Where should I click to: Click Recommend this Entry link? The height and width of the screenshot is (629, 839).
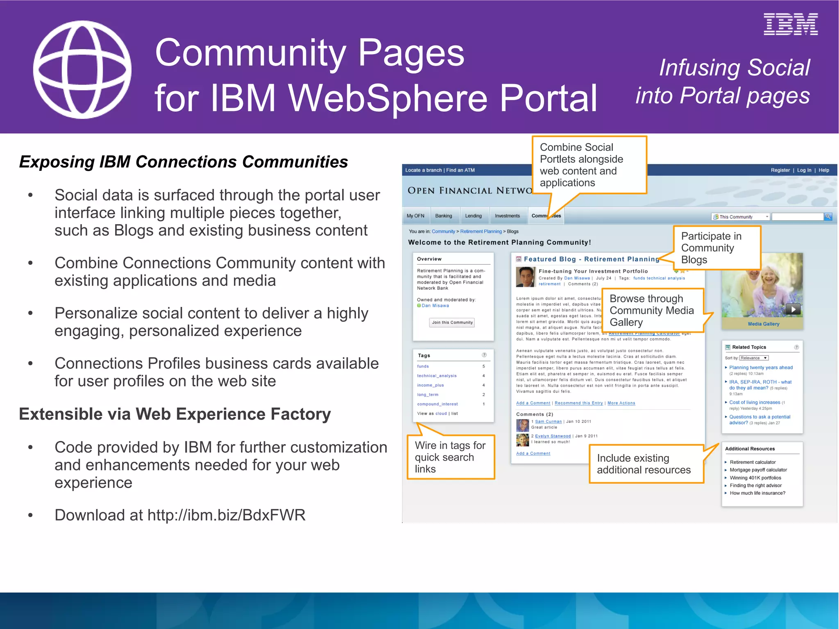pyautogui.click(x=578, y=403)
